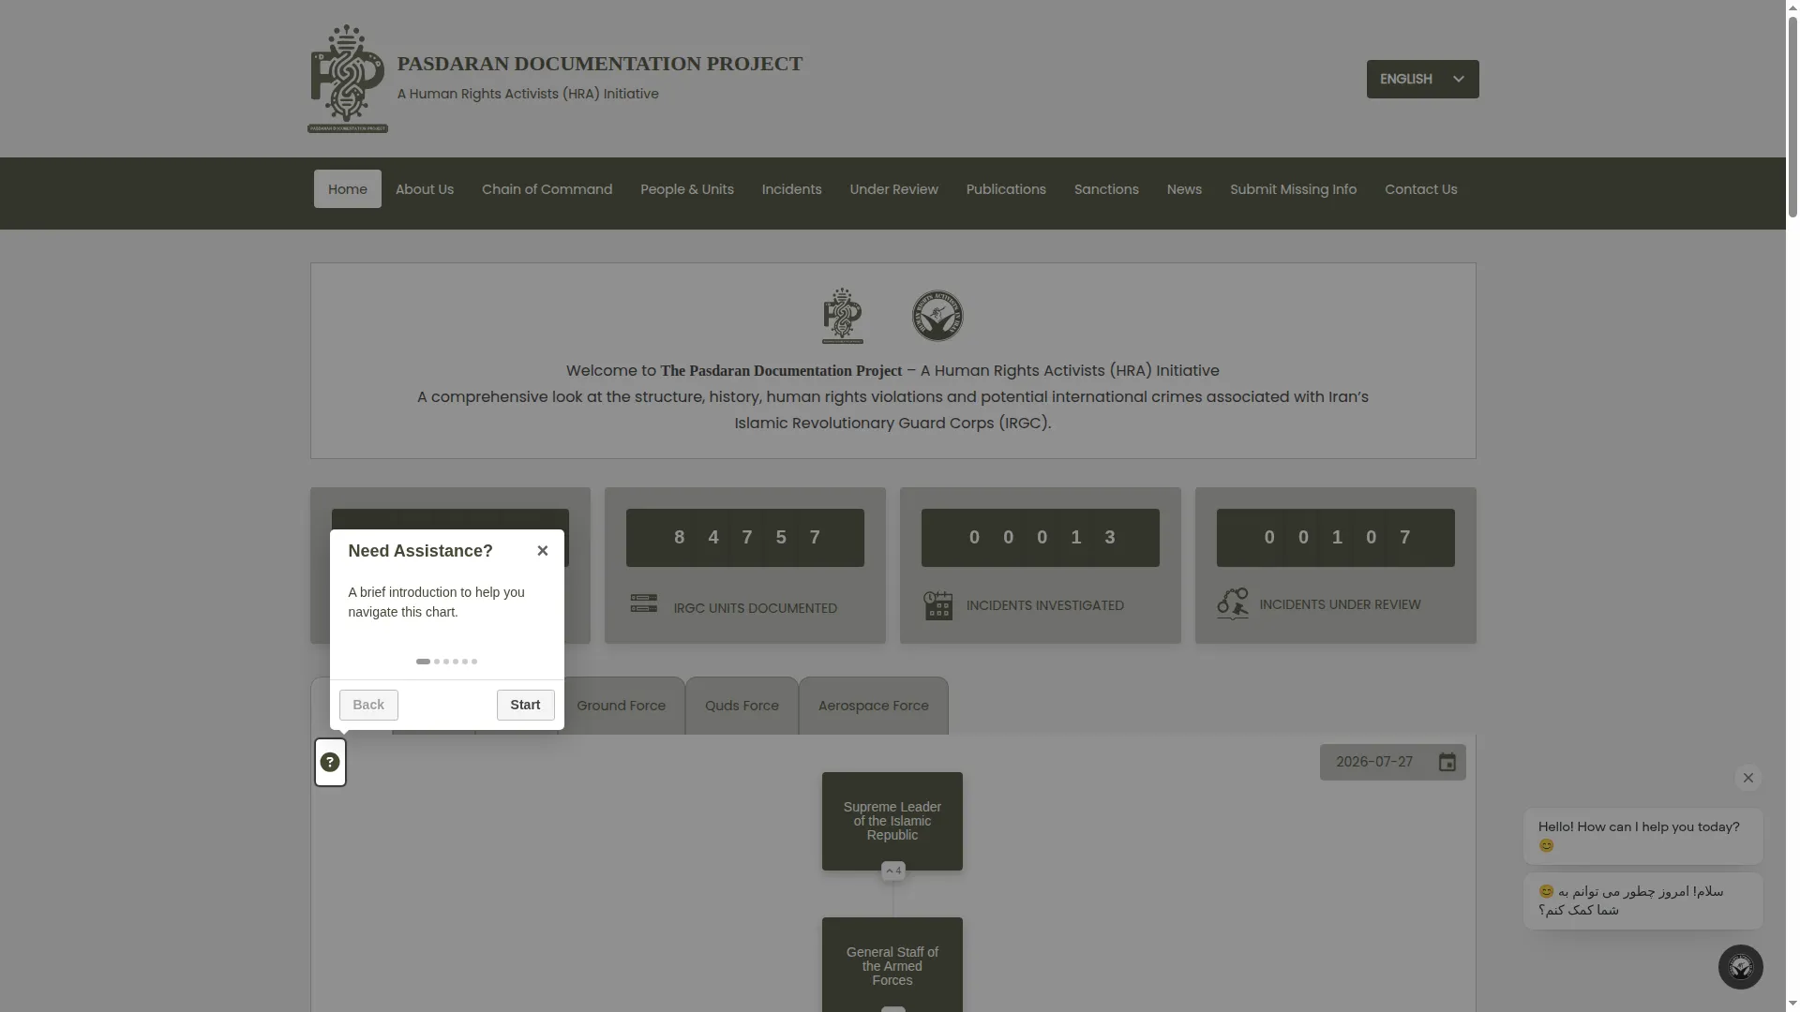
Task: Select the Supreme Leader of the Islamic Republic node
Action: 892,821
